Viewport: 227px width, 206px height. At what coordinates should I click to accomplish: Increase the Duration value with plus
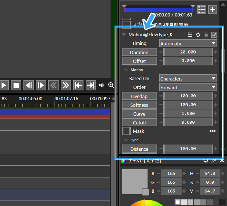point(215,52)
